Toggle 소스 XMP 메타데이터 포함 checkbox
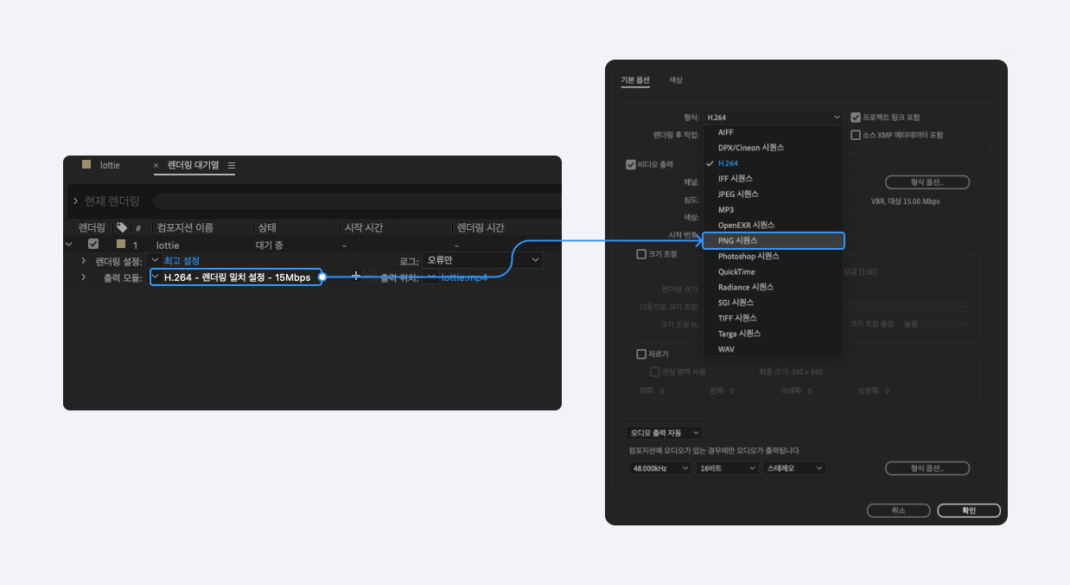Image resolution: width=1070 pixels, height=585 pixels. tap(856, 135)
